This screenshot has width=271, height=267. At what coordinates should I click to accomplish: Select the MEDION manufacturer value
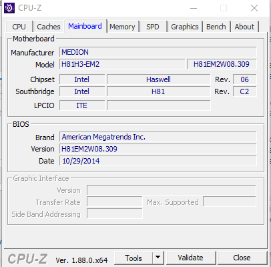pyautogui.click(x=158, y=52)
